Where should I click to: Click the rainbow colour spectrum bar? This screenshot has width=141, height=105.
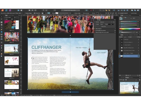[x=130, y=29]
